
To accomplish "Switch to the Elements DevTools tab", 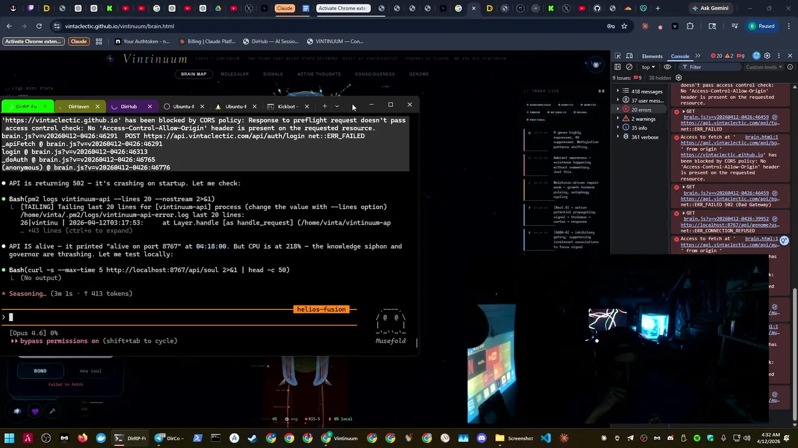I will (x=652, y=56).
